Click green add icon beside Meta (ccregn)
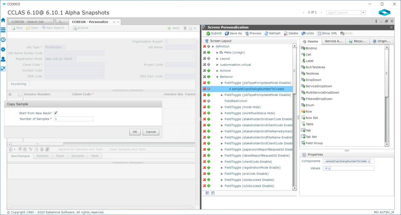Screen dimensions: 401x215 tap(209, 52)
